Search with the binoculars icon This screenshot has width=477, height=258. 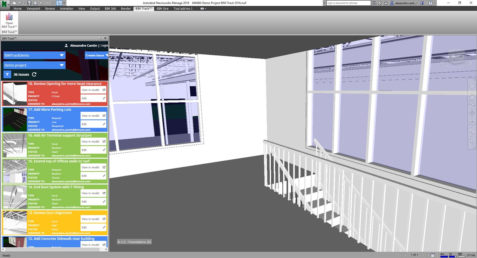(374, 3)
